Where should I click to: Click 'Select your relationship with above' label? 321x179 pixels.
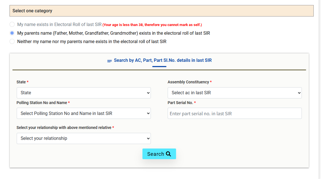(64, 128)
